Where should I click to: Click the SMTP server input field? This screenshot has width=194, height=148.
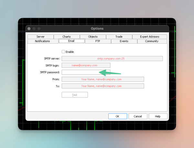(112, 59)
